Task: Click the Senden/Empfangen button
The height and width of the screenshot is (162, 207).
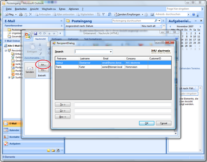Action: (x=127, y=15)
